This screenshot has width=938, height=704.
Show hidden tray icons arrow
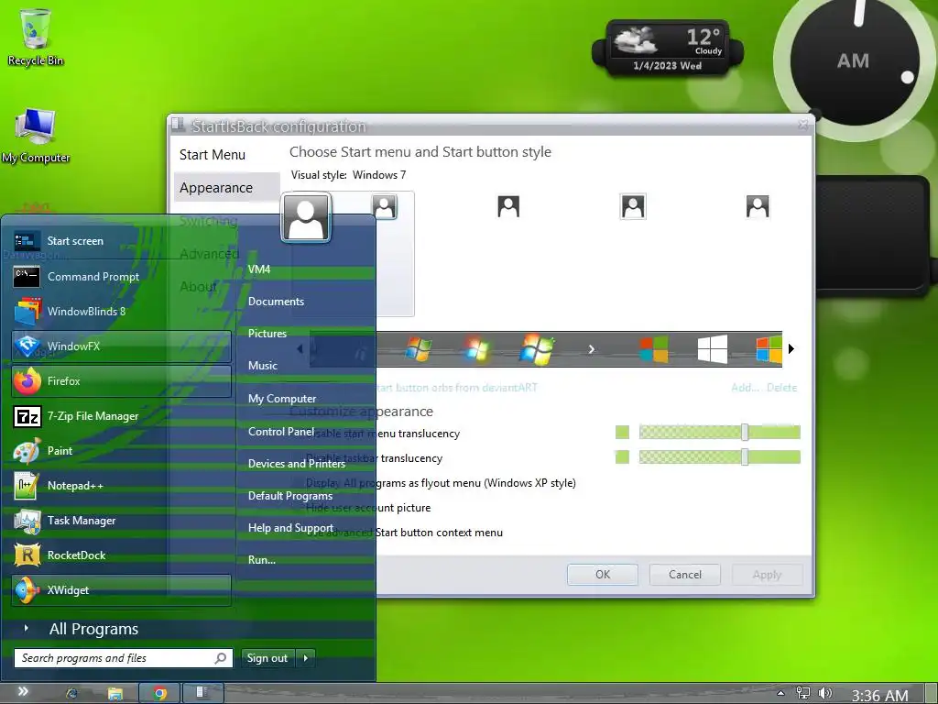click(780, 693)
